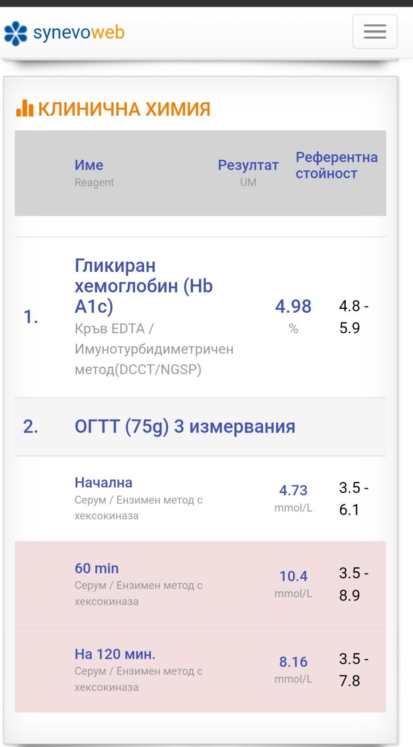413x747 pixels.
Task: Click the 4.8 - 5.9 reference range
Action: pos(353,317)
